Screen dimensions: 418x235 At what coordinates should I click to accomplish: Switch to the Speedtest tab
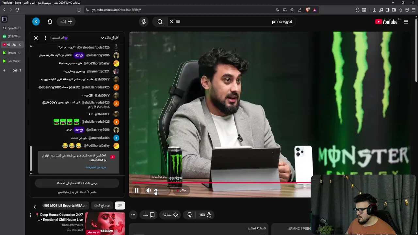click(12, 28)
